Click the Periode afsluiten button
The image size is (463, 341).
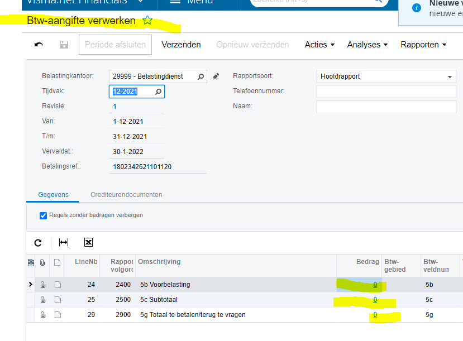coord(115,45)
